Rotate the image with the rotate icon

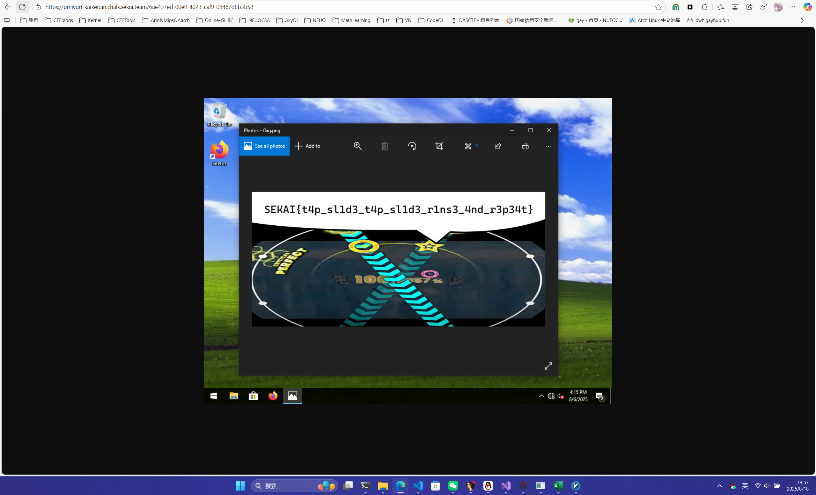tap(412, 146)
